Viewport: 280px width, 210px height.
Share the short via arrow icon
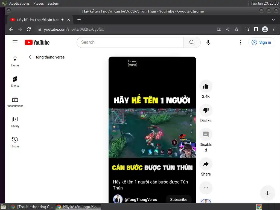[206, 164]
